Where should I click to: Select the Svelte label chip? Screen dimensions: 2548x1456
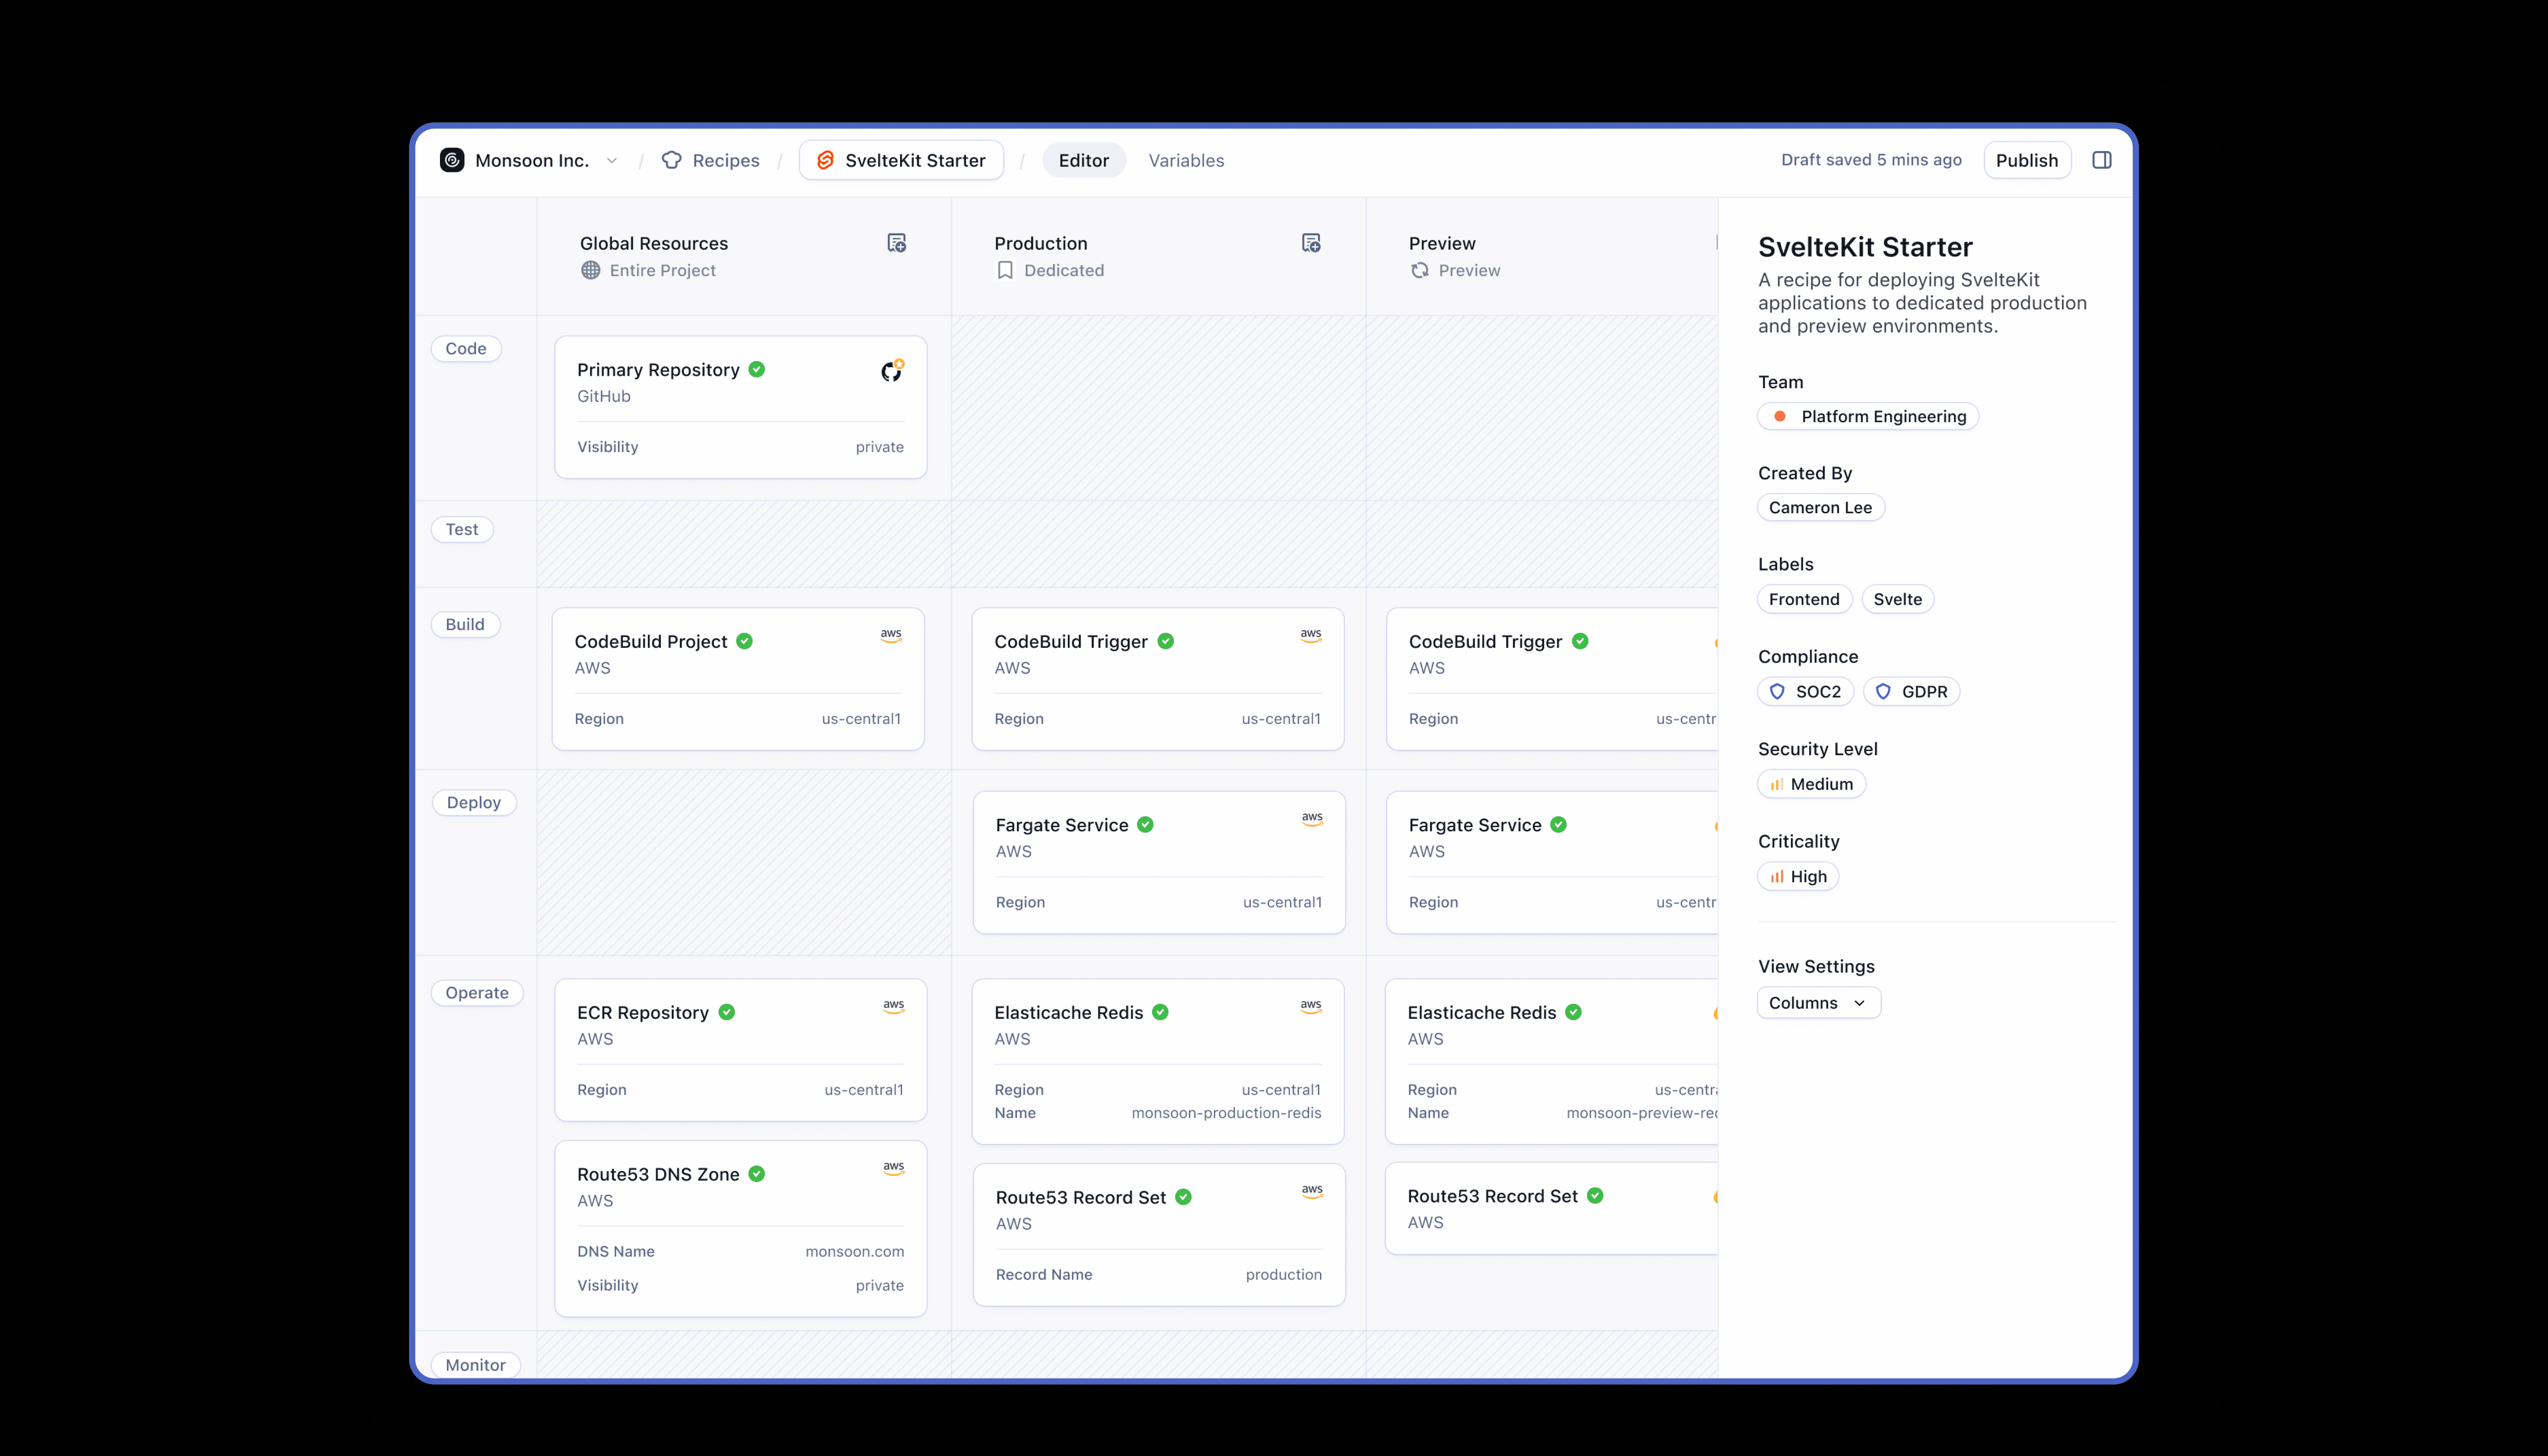click(1898, 599)
